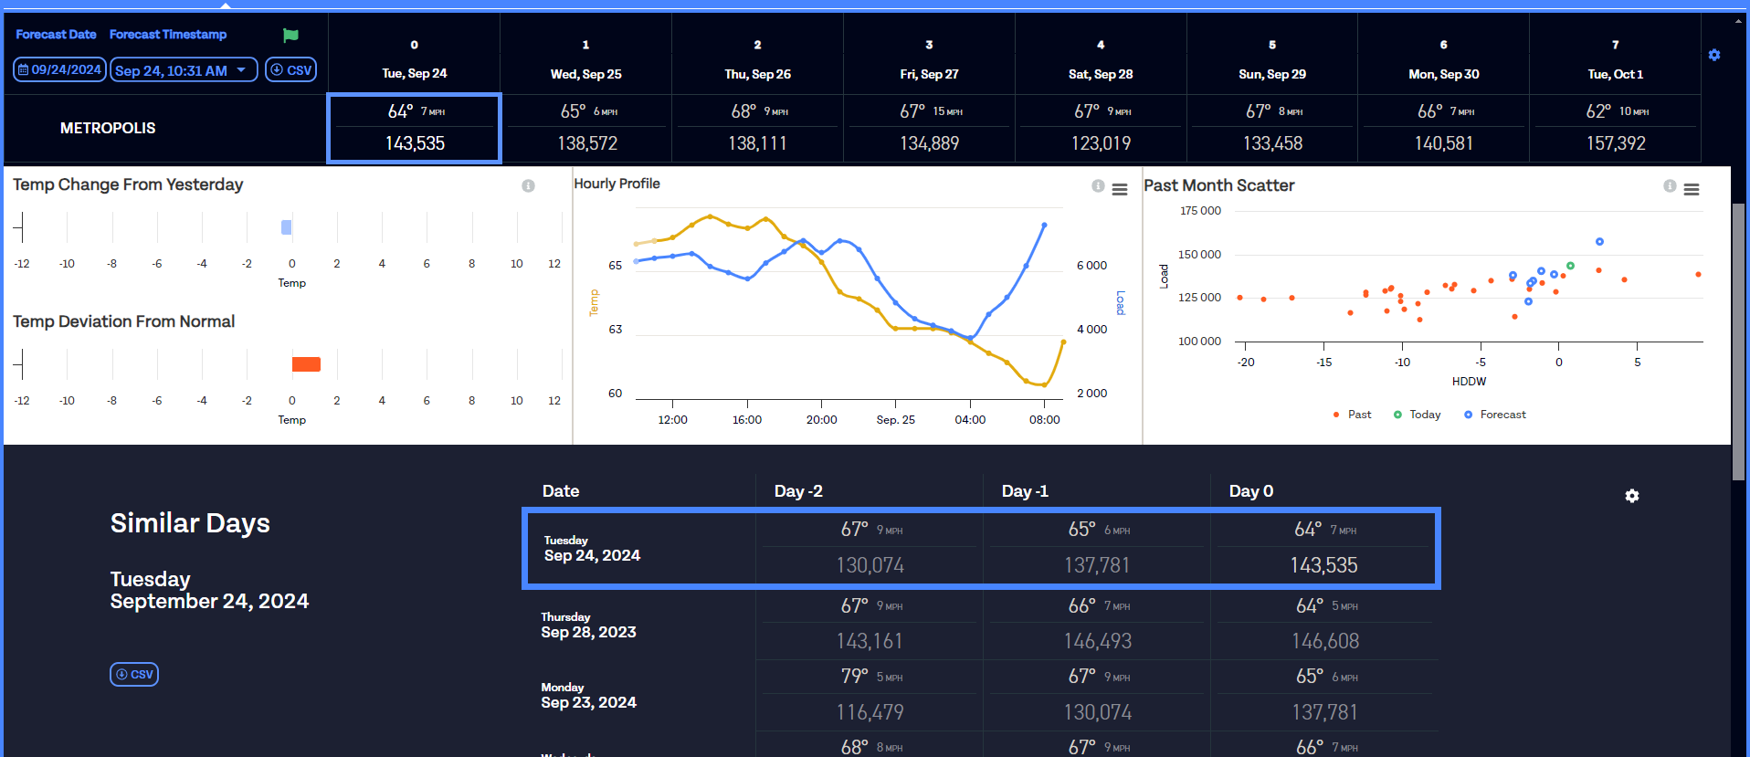The height and width of the screenshot is (757, 1750).
Task: Click the green flag icon
Action: pos(290,36)
